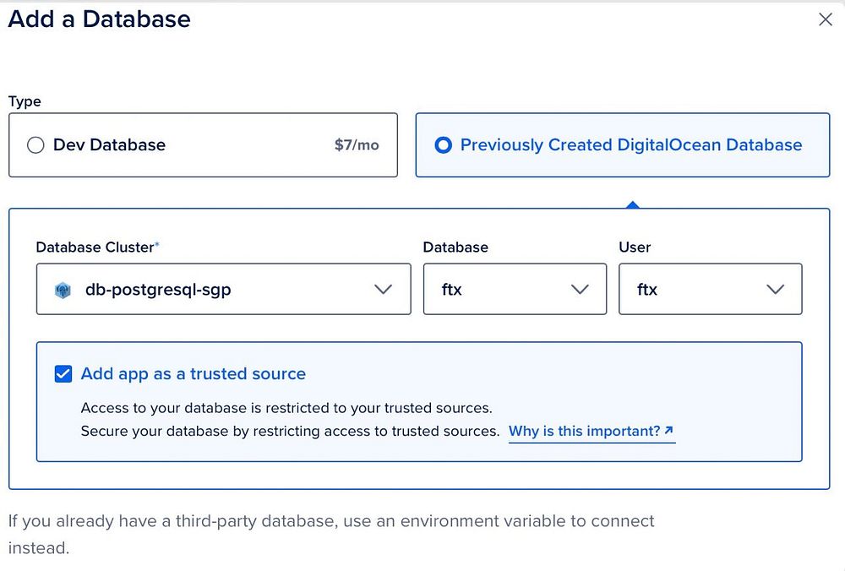This screenshot has height=571, width=845.
Task: Expand the User dropdown set to ftx
Action: point(710,290)
